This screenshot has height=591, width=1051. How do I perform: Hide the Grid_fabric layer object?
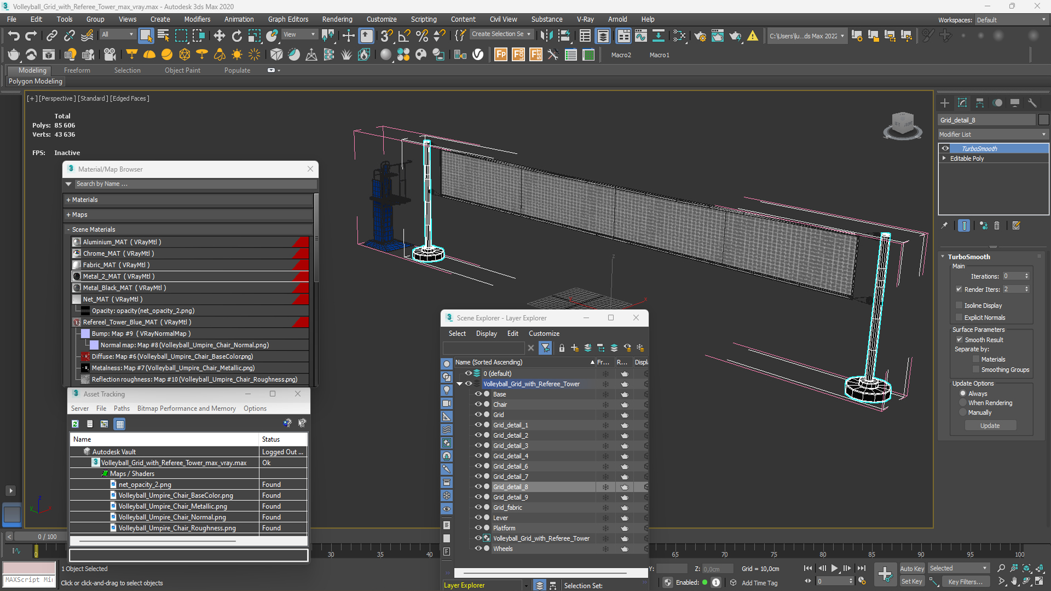coord(478,507)
